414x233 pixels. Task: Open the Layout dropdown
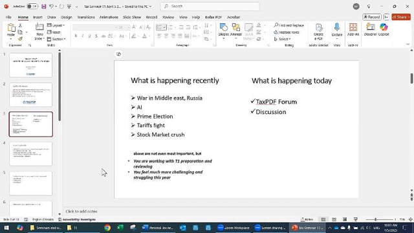point(56,25)
